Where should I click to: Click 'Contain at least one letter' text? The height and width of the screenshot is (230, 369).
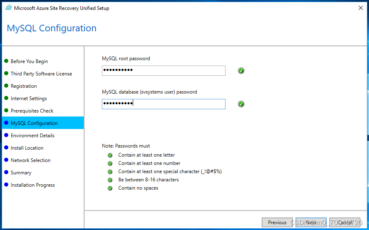click(146, 155)
